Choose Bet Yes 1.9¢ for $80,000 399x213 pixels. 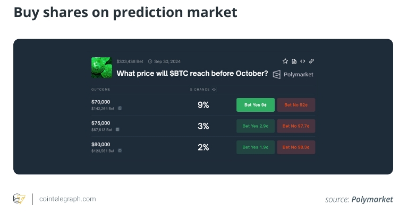256,147
